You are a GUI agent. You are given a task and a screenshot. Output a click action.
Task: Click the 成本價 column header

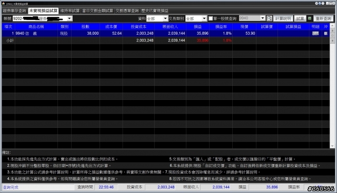coord(111,27)
